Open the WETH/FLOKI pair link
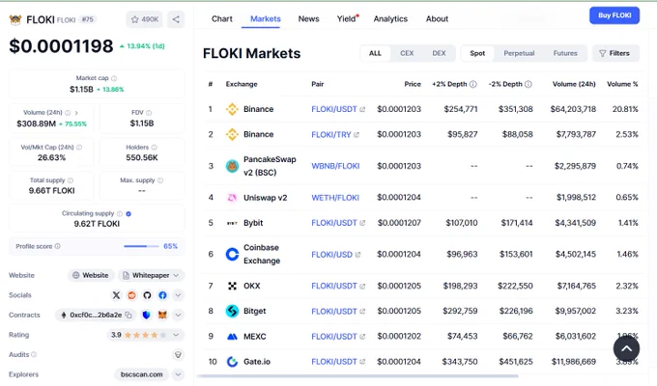The width and height of the screenshot is (657, 386). click(335, 198)
